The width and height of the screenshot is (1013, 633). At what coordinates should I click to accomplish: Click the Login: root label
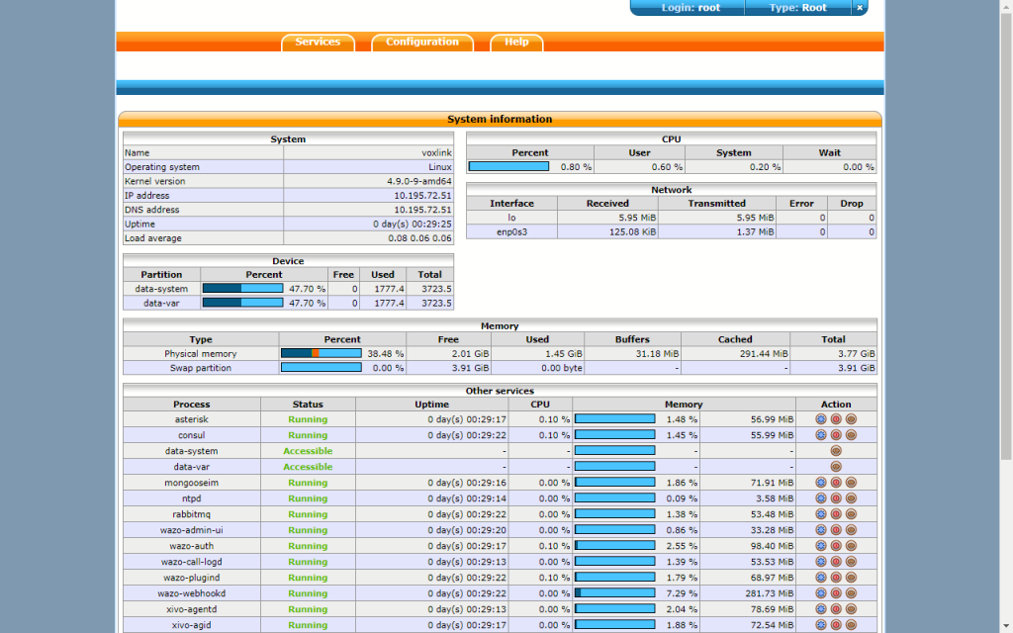tap(691, 8)
